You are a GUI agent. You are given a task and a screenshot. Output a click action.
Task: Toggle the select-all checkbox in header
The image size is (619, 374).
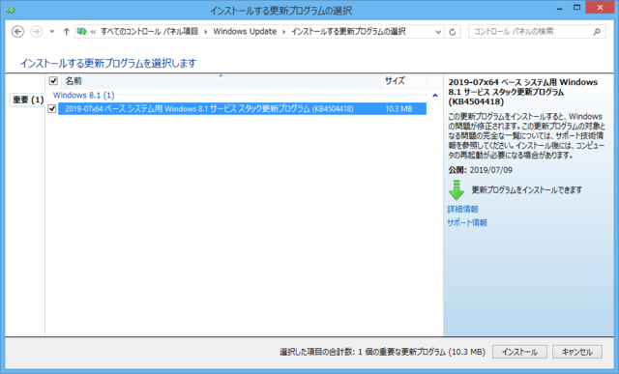click(x=53, y=81)
